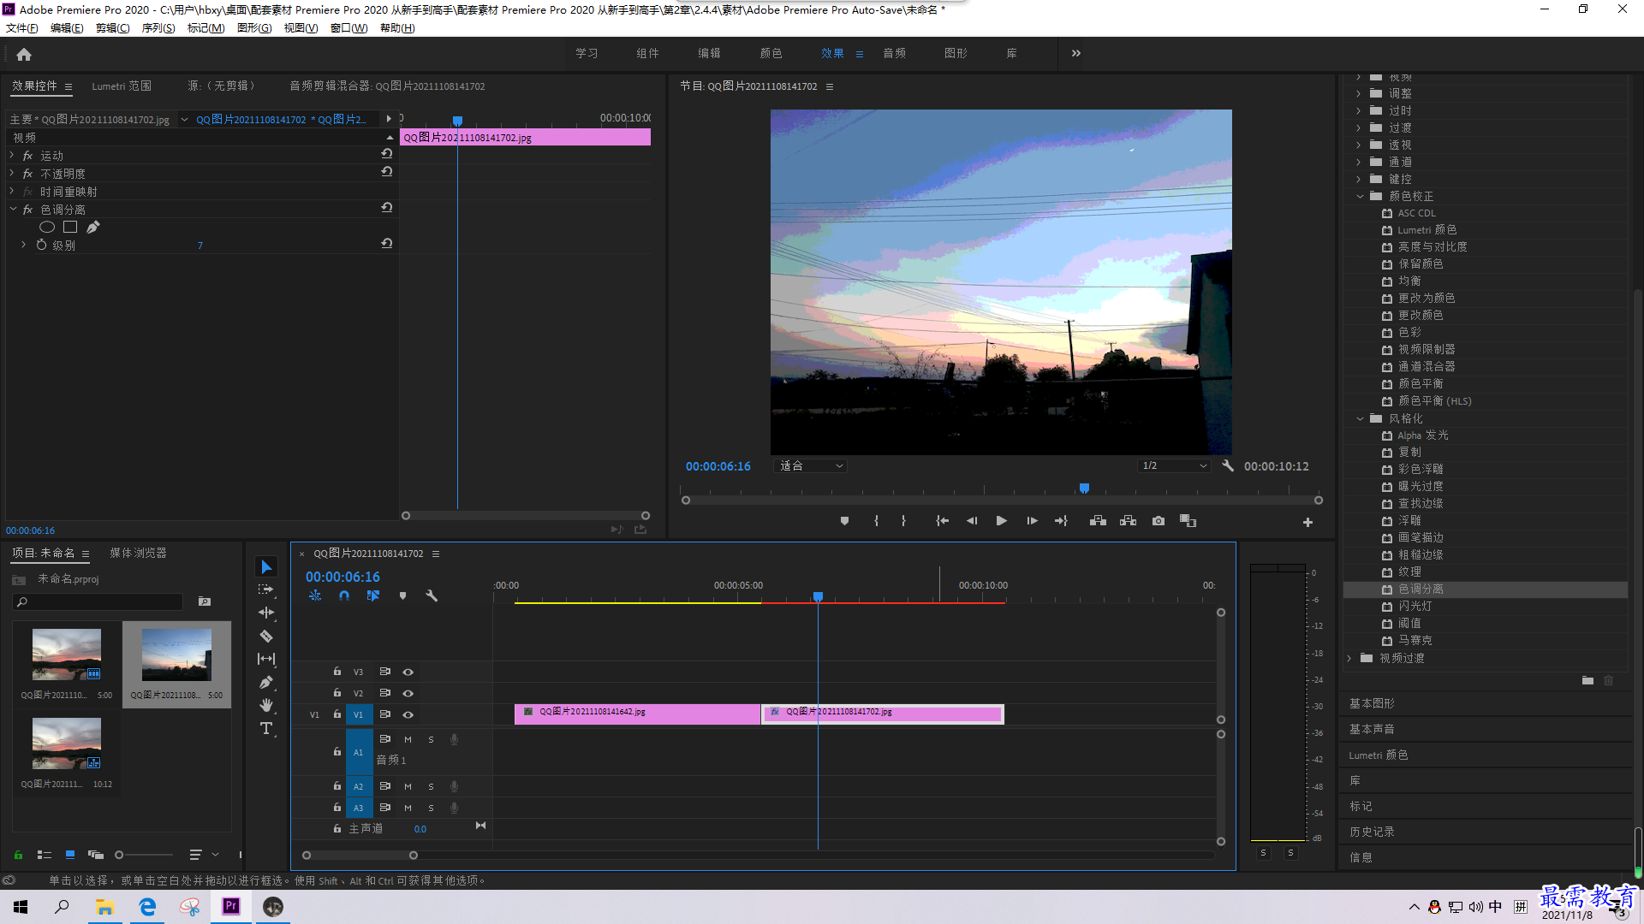Click Mark Out button
Screen dimensions: 1644x924
903,521
